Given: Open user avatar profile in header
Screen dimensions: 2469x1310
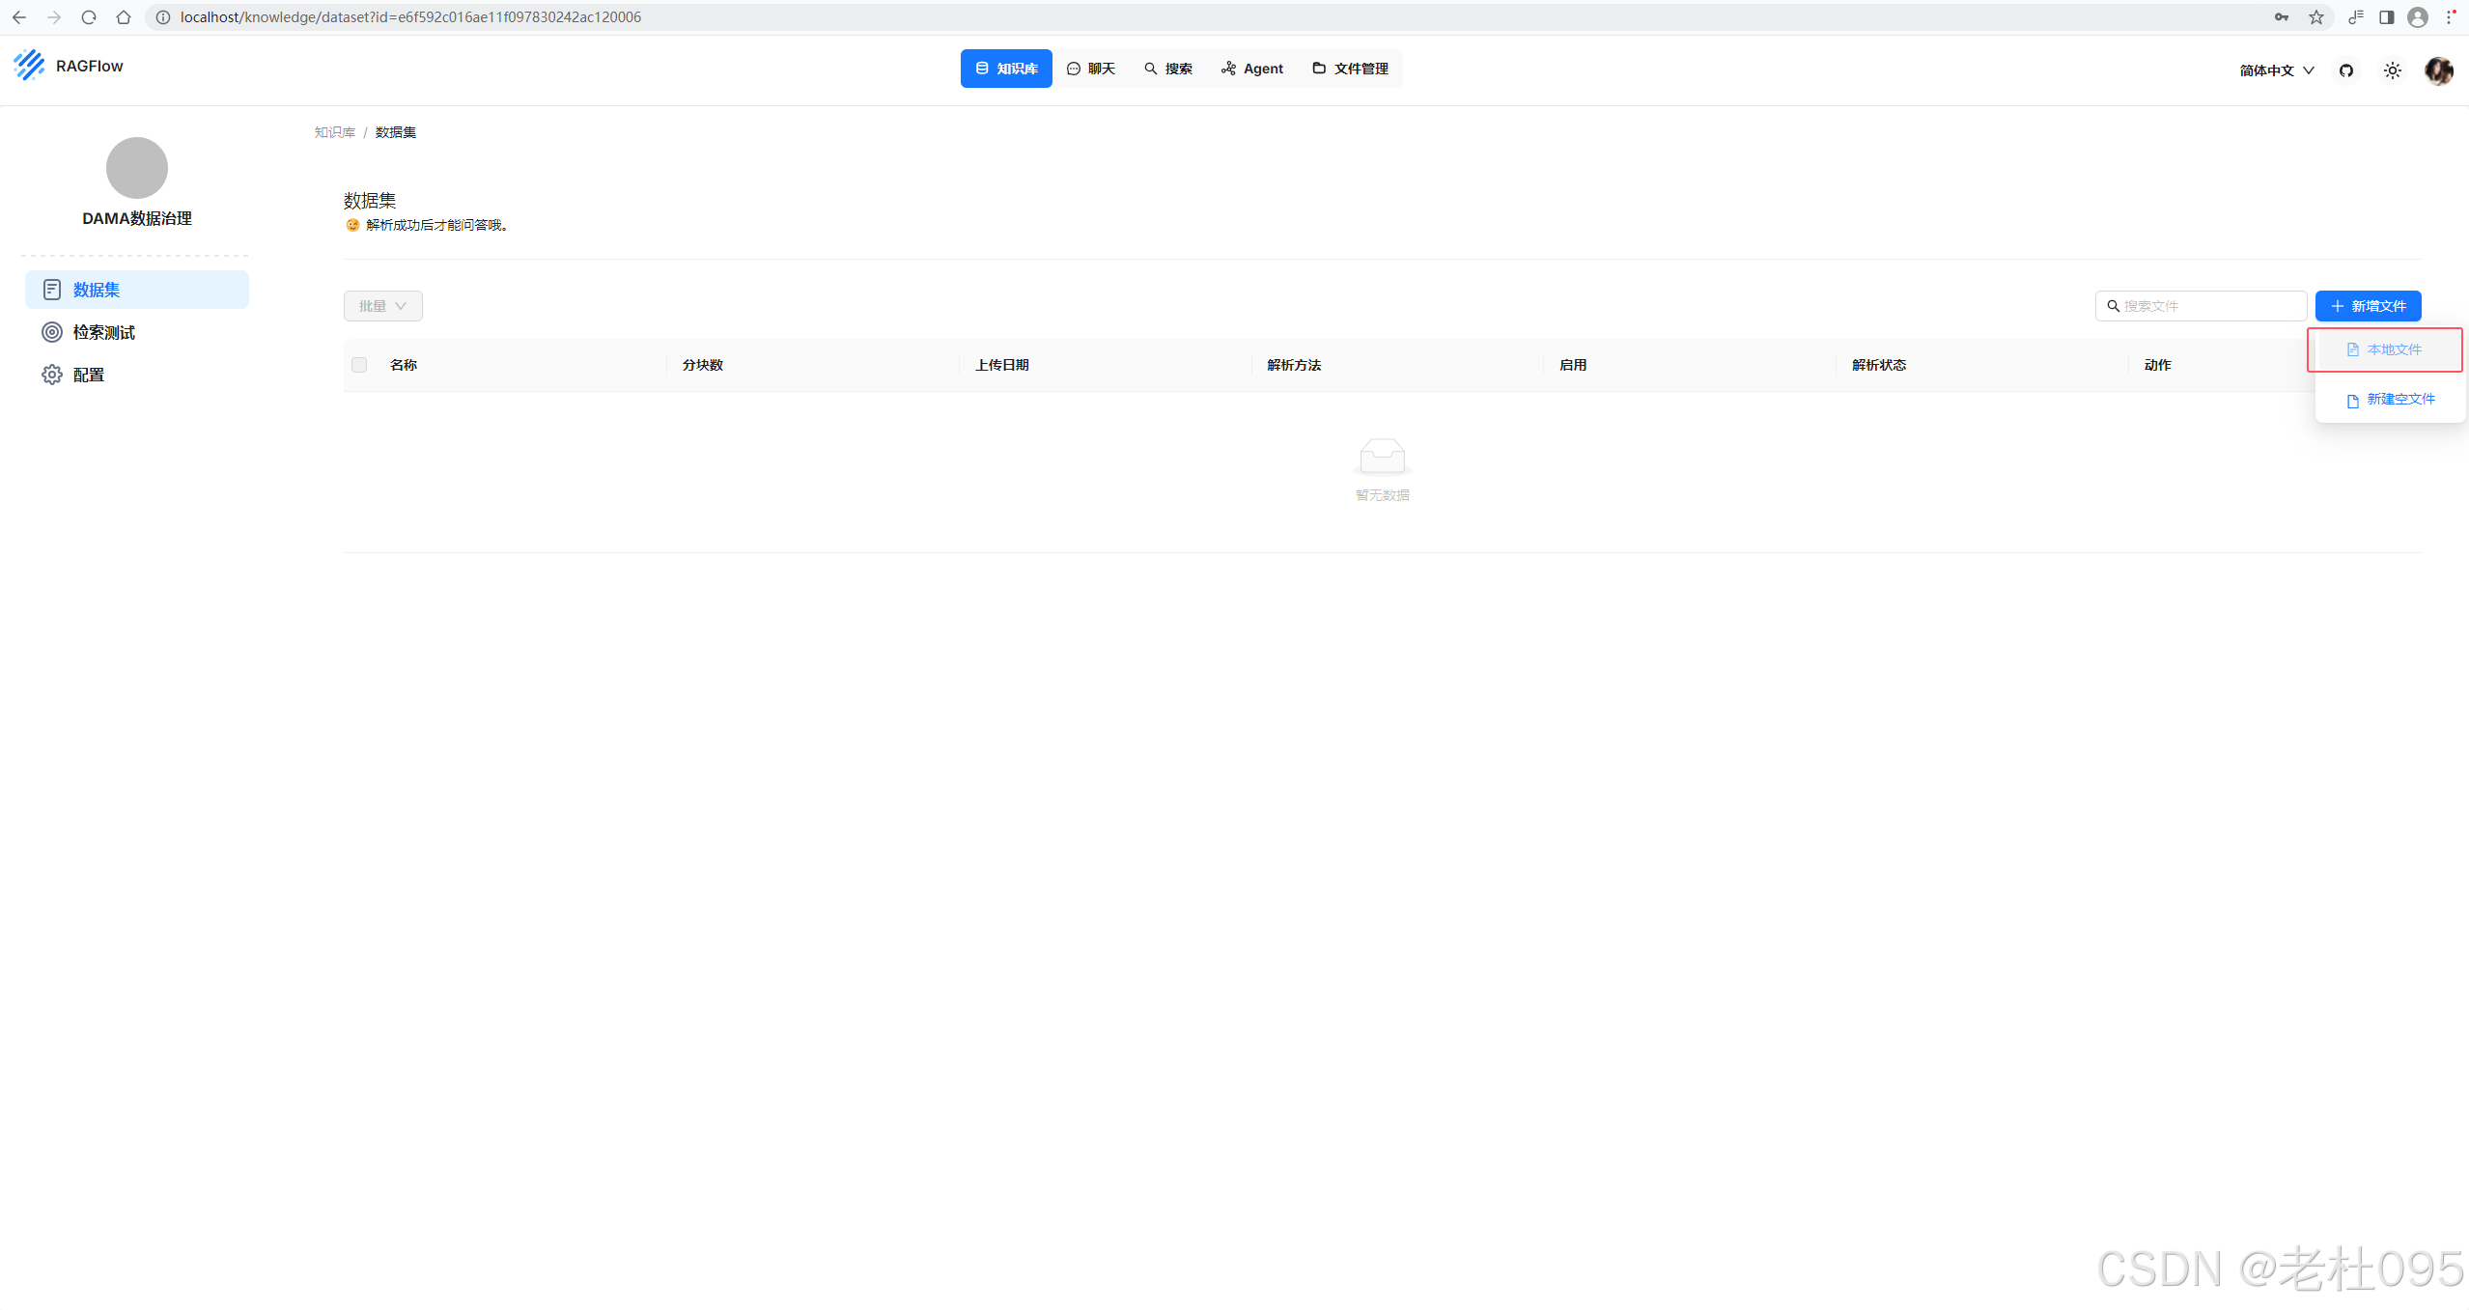Looking at the screenshot, I should click(2438, 70).
